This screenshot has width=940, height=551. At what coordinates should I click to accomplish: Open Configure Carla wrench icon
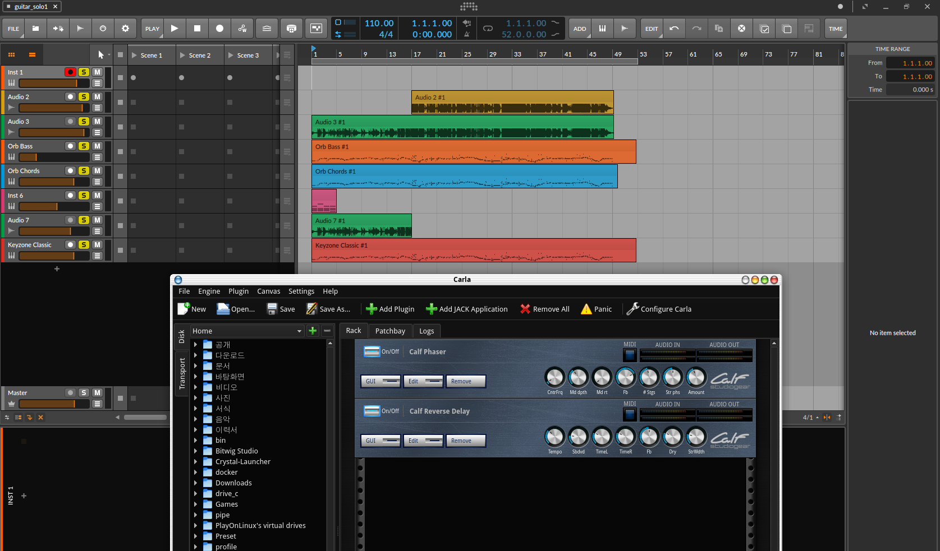632,309
